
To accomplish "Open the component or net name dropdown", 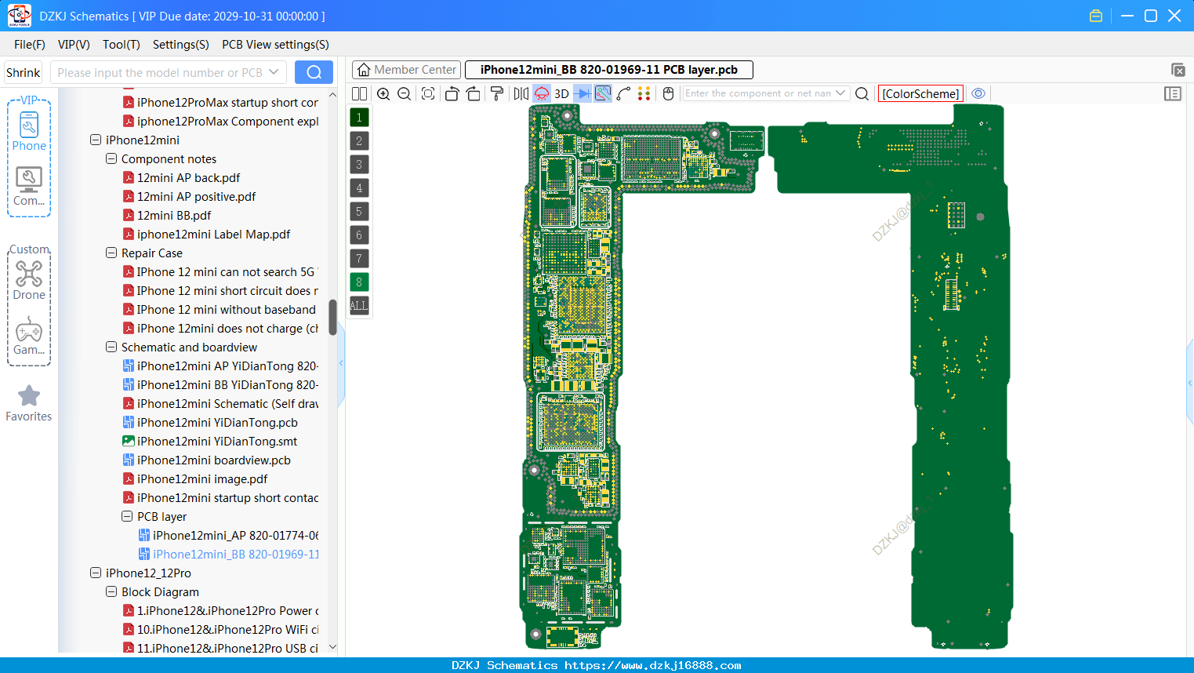I will pos(840,93).
